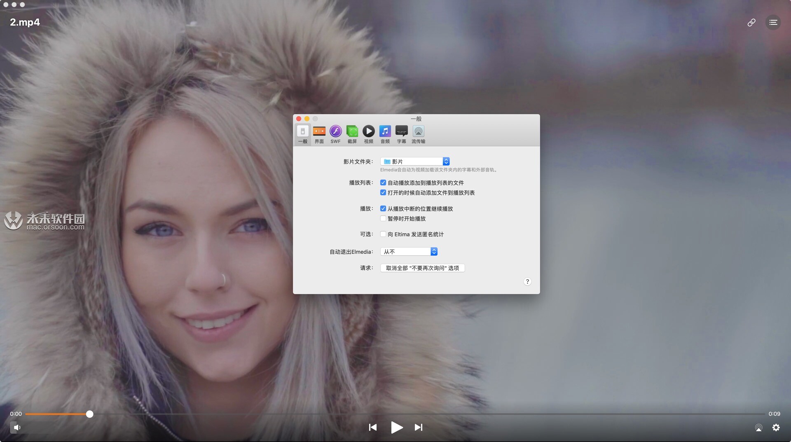Open the 音频 audio preferences tab
The image size is (791, 442).
pos(385,134)
